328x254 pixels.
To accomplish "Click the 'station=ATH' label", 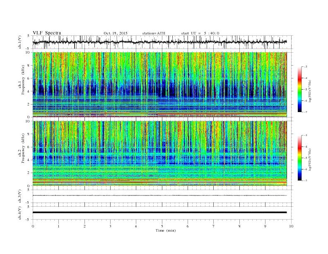I will pos(154,33).
